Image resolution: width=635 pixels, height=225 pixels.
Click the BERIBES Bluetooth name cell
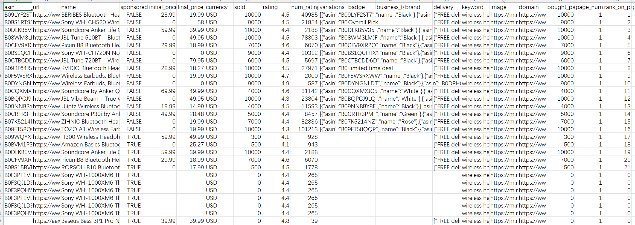pyautogui.click(x=90, y=14)
